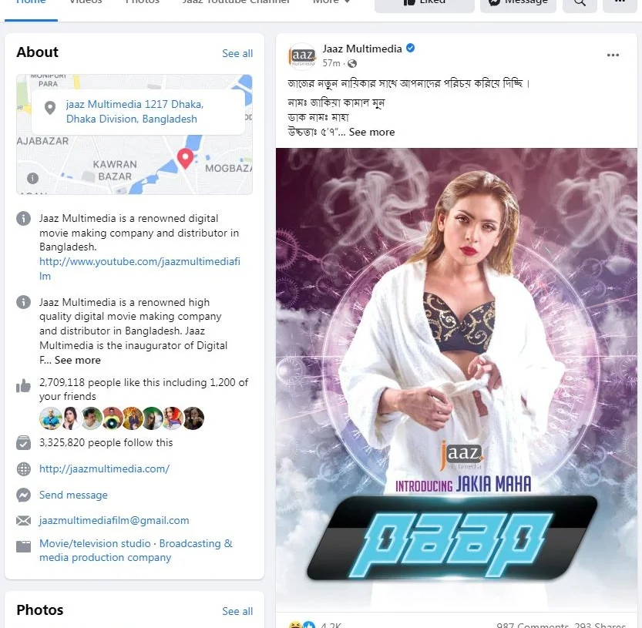Click the verified badge next to Jaaz Multimedia

tap(410, 49)
